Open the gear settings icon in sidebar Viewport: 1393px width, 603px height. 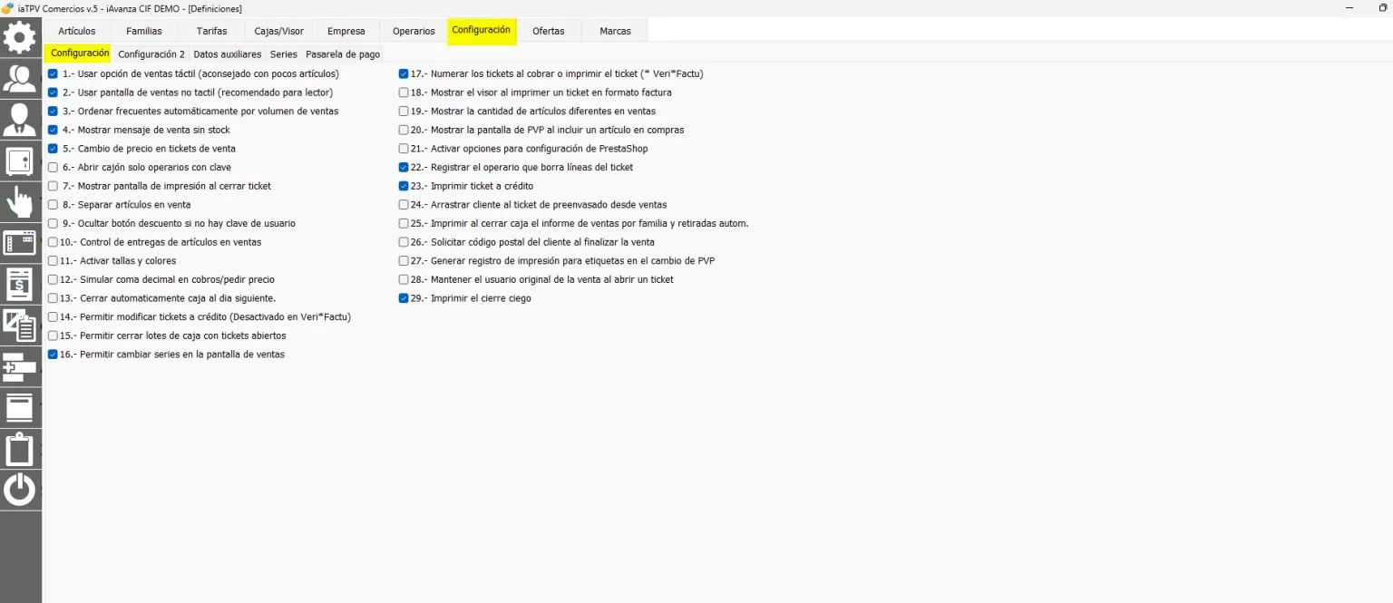tap(20, 38)
